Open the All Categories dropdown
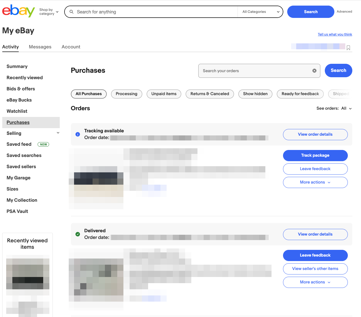 click(261, 12)
